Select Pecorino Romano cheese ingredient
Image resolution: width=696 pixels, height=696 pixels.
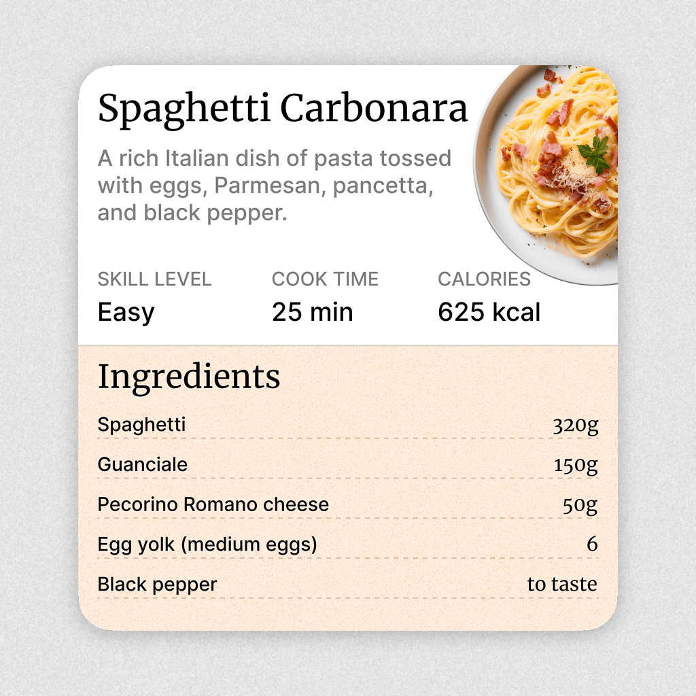click(x=213, y=505)
